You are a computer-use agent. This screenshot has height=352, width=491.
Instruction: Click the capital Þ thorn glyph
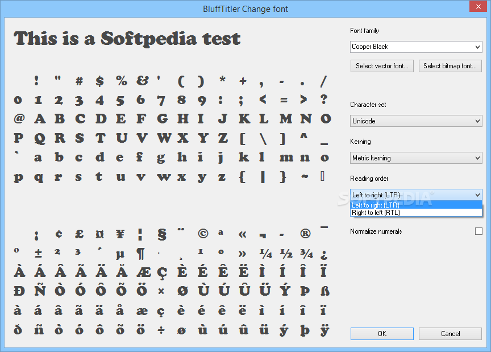[x=305, y=291]
